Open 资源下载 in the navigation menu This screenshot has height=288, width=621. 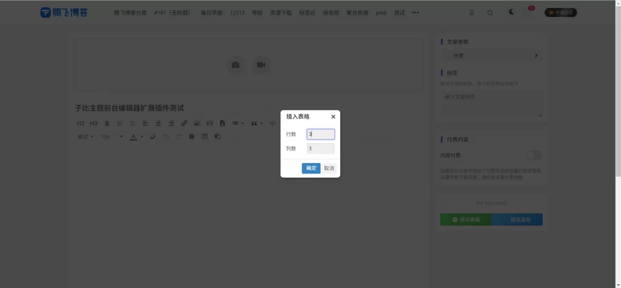pos(281,12)
